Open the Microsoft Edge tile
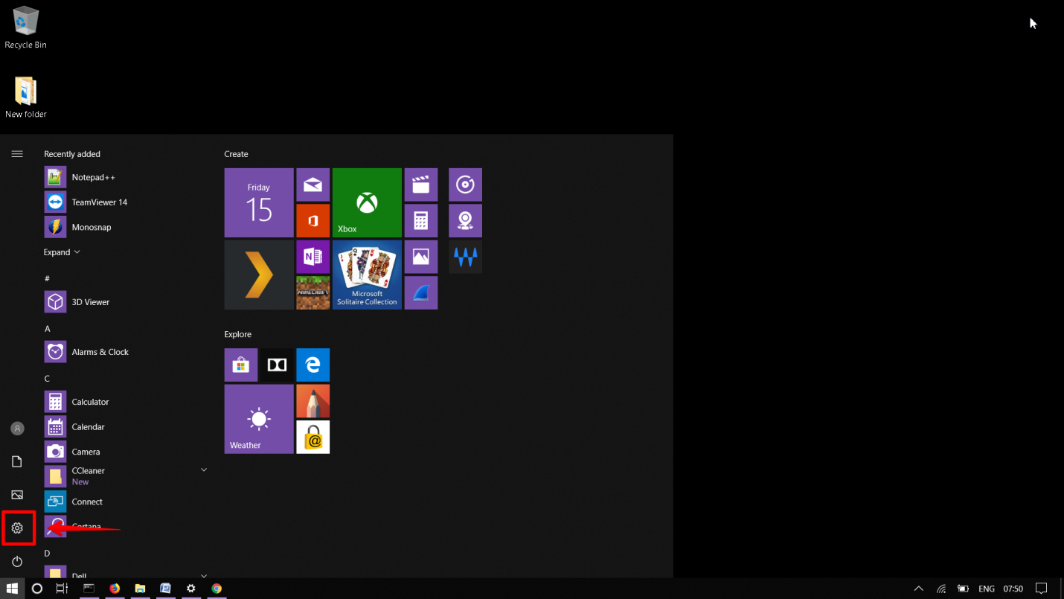 click(313, 365)
